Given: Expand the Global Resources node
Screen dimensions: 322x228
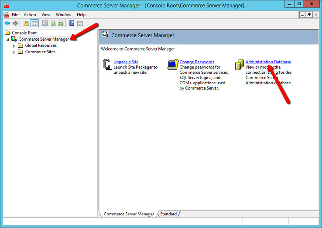Looking at the screenshot, I should [x=14, y=46].
